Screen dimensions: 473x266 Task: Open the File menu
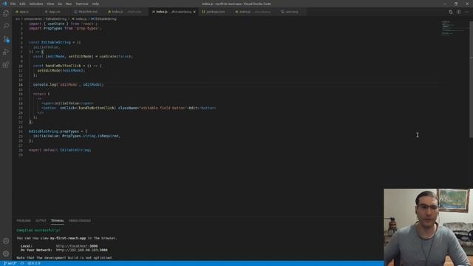(x=13, y=4)
